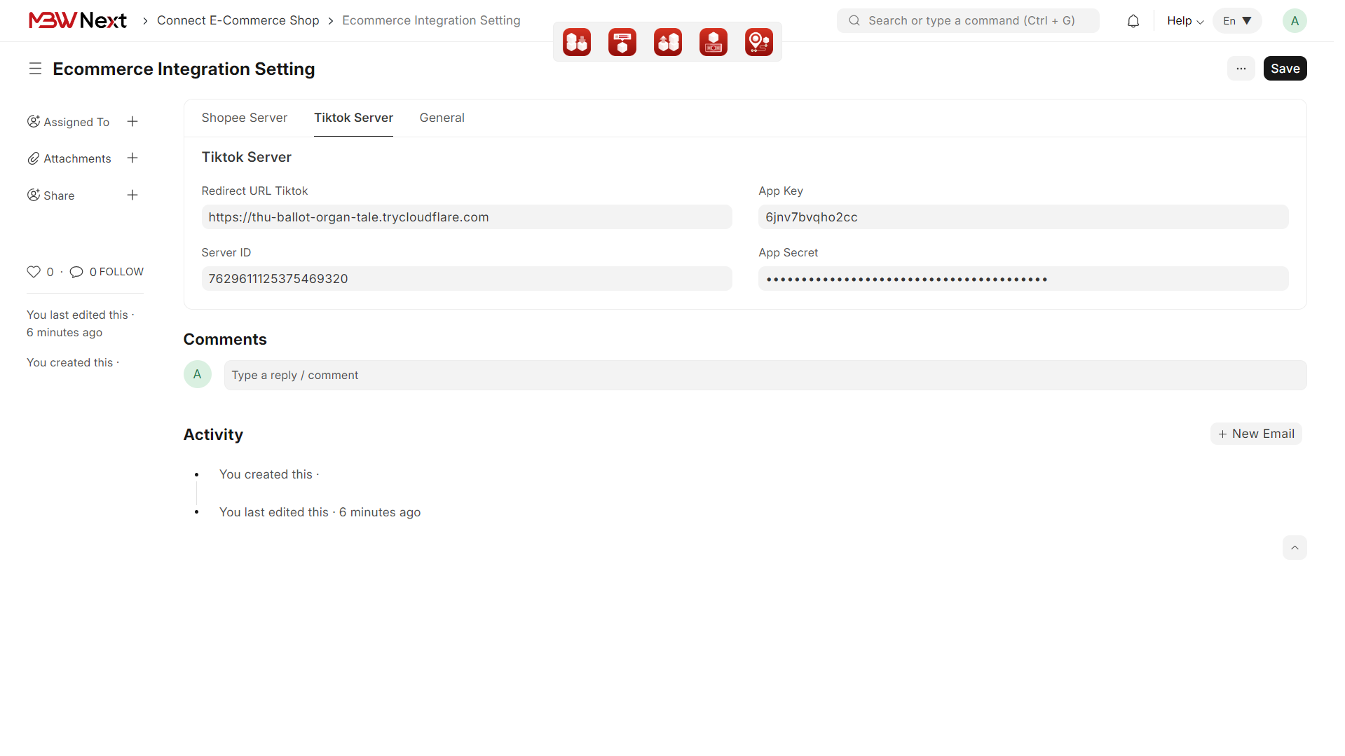Switch to the Shopee Server tab
Image resolution: width=1345 pixels, height=756 pixels.
coord(245,118)
